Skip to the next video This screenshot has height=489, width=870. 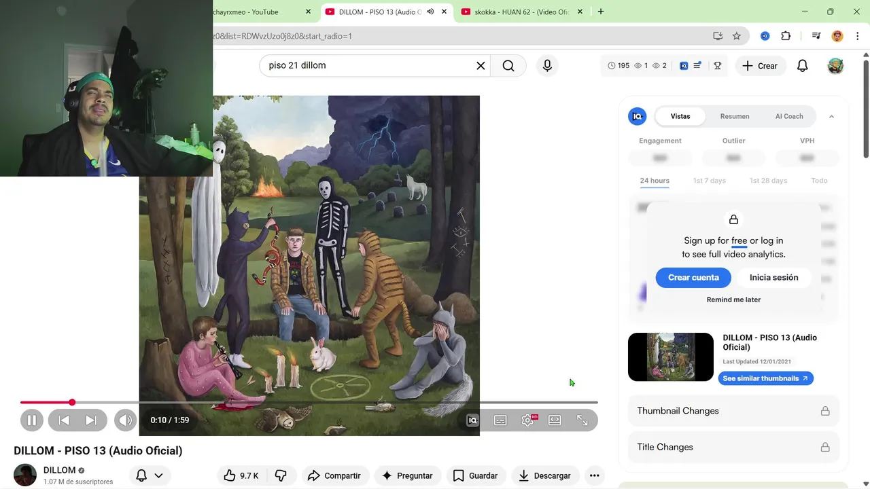pos(91,420)
